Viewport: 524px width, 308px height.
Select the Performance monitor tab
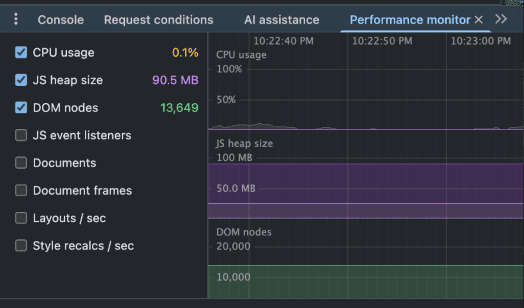(x=410, y=20)
